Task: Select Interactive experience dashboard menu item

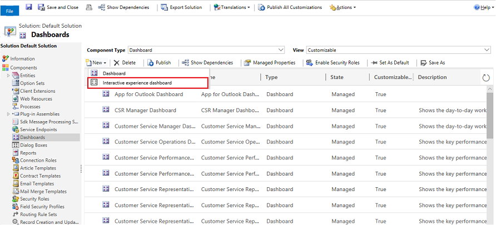Action: 137,83
